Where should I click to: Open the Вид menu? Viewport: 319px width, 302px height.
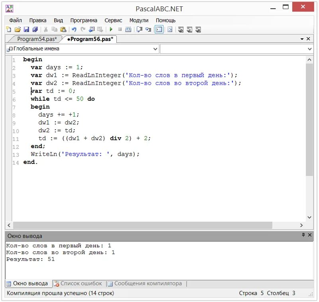click(58, 20)
